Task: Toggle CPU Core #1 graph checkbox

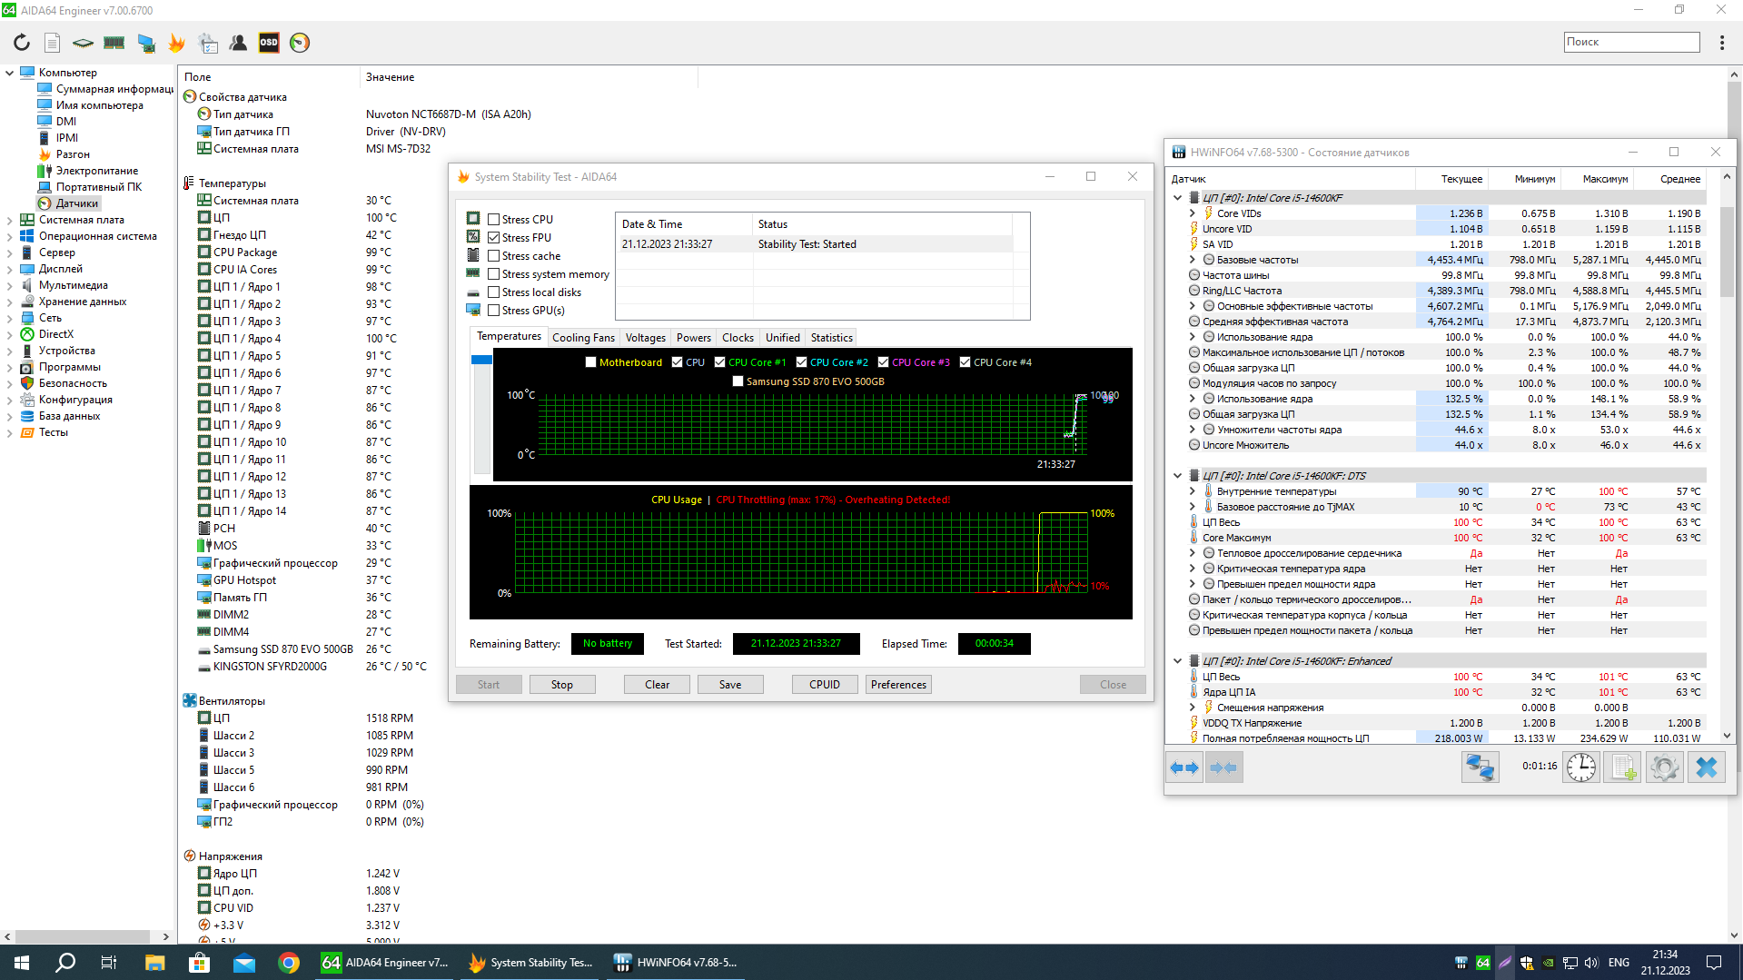Action: 720,362
